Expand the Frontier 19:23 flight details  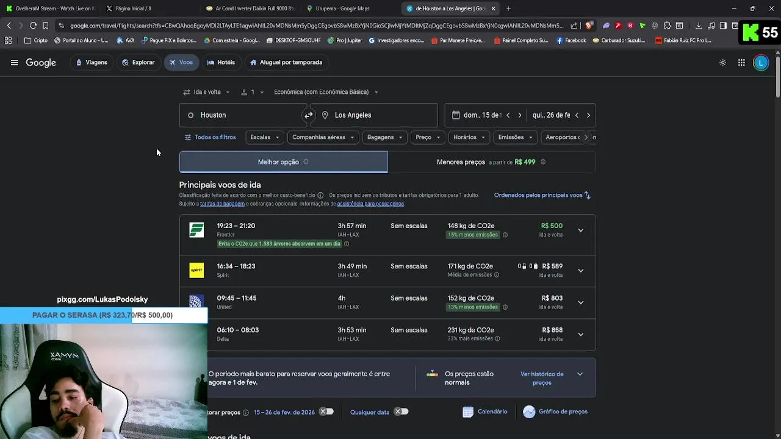(581, 230)
